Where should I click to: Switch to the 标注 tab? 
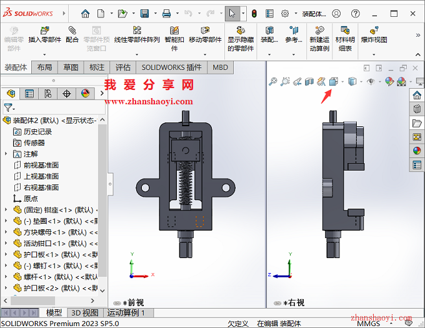pos(97,67)
